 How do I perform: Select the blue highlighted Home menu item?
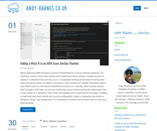pyautogui.click(x=137, y=8)
